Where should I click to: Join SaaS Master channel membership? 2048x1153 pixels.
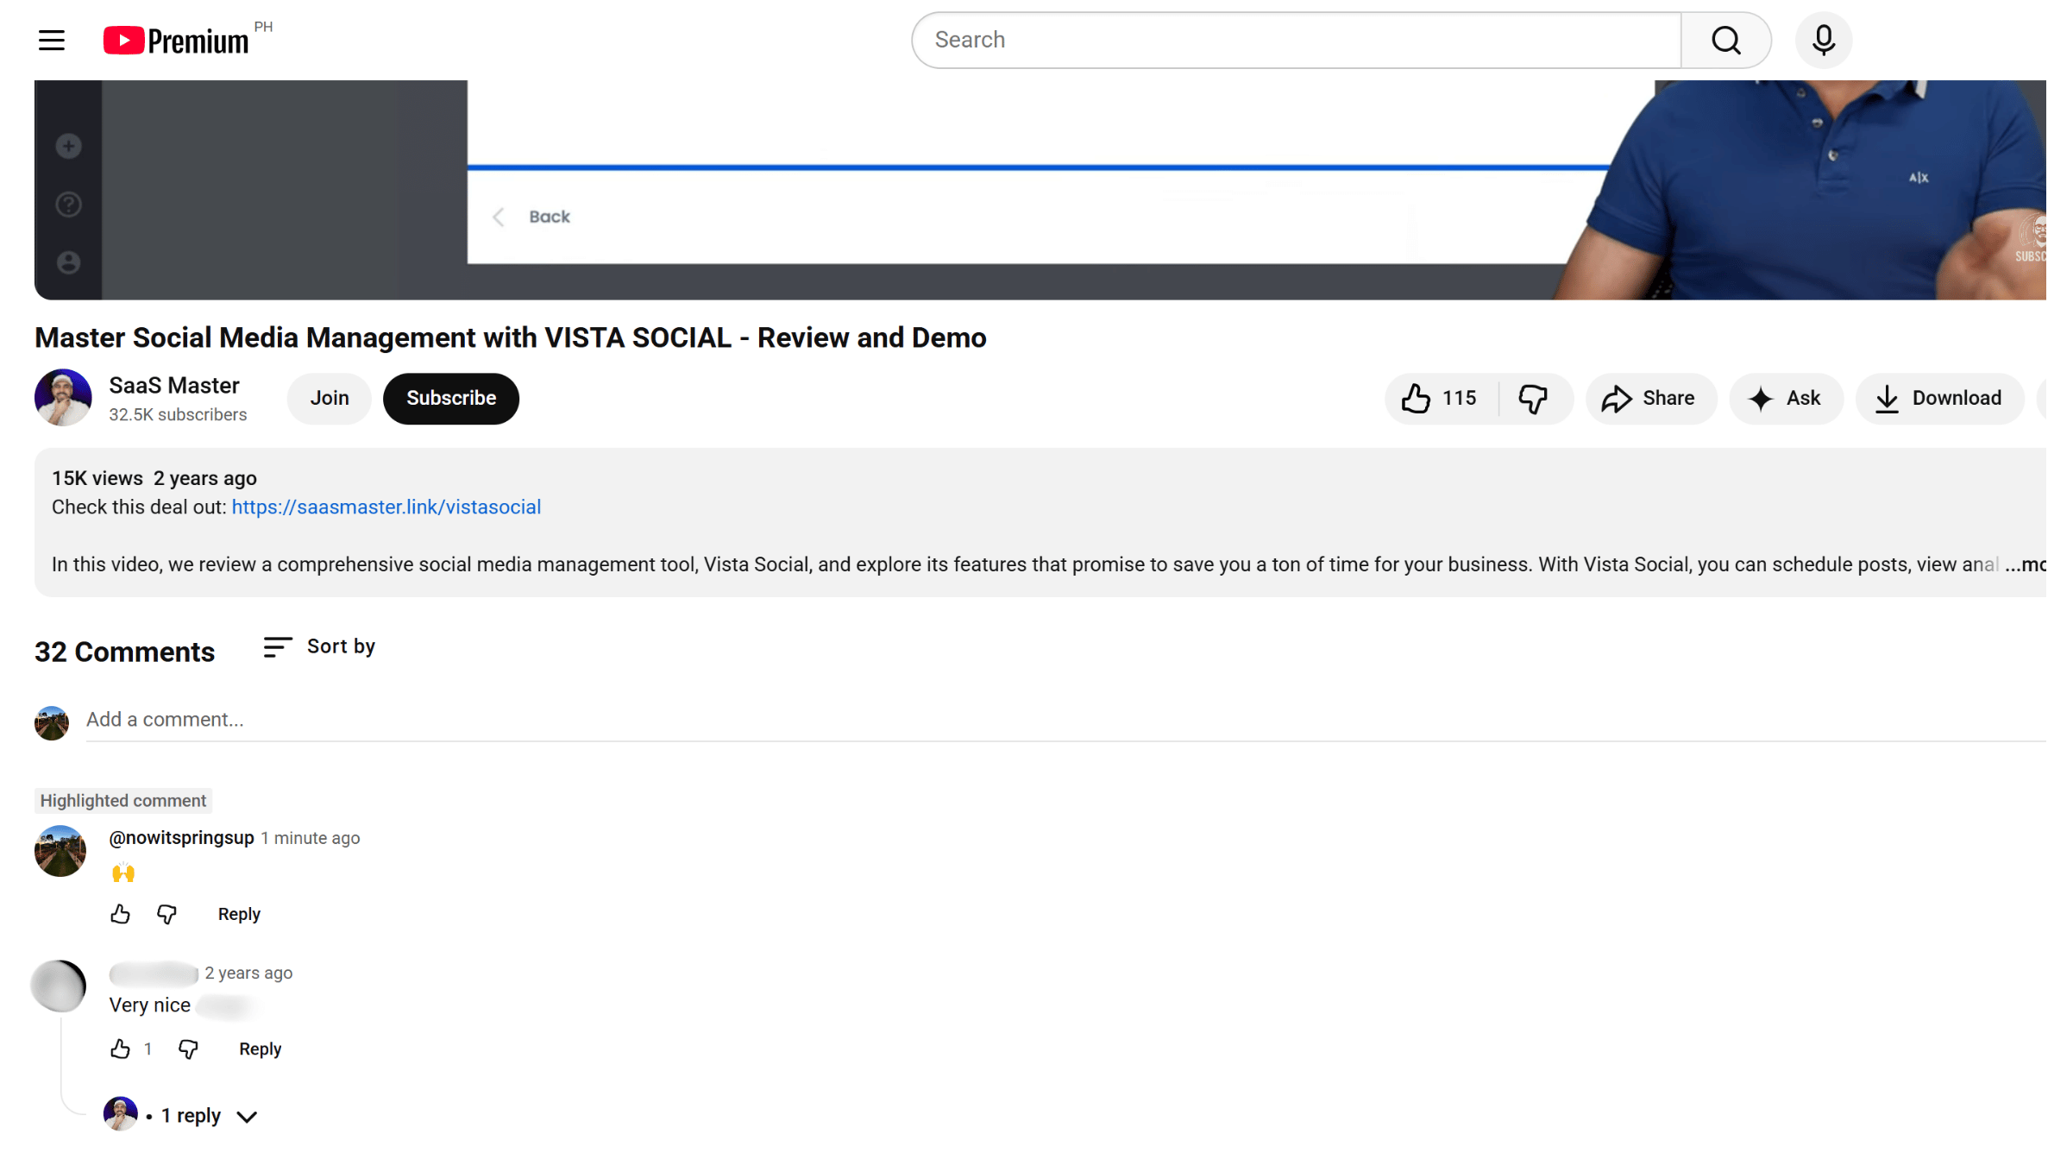330,399
